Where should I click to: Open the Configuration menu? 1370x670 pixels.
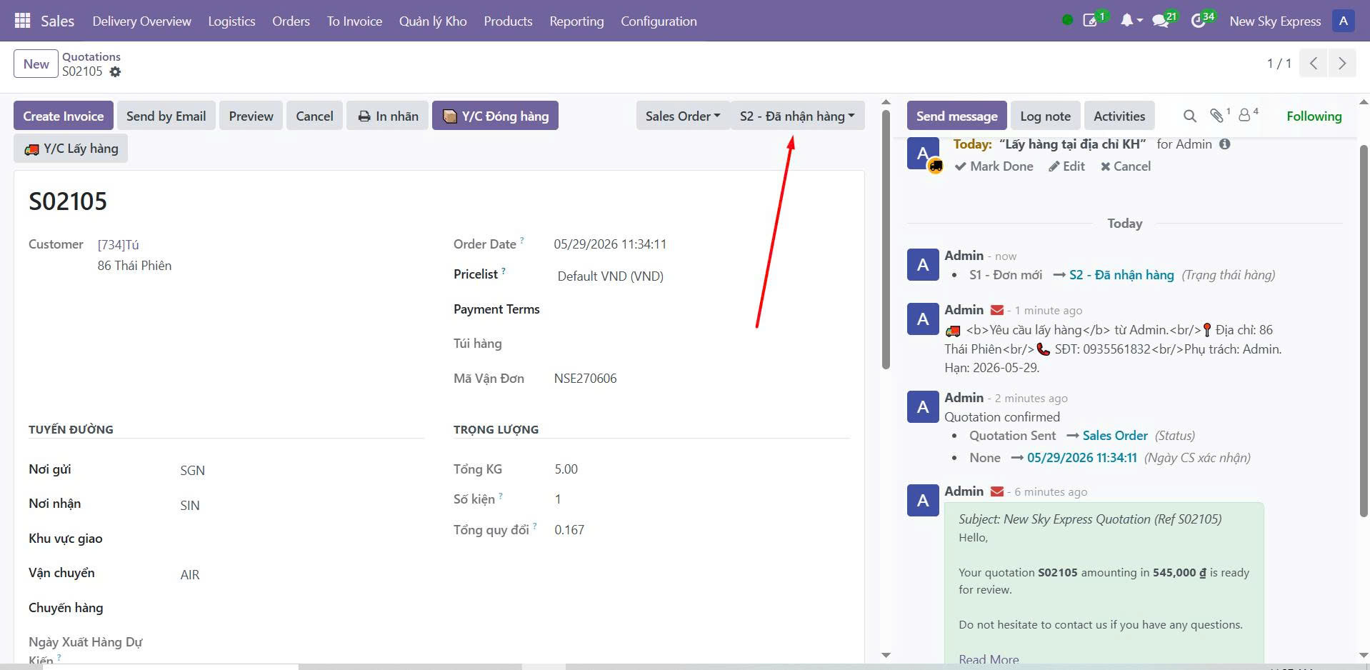coord(659,21)
